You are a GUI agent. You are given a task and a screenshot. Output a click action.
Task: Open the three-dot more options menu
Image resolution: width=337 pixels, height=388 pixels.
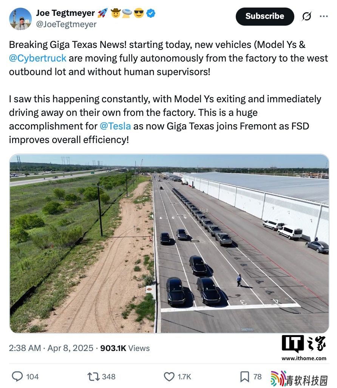(324, 16)
